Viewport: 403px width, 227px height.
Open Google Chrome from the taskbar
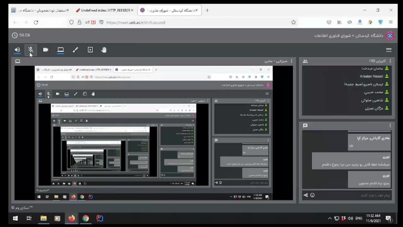click(86, 218)
